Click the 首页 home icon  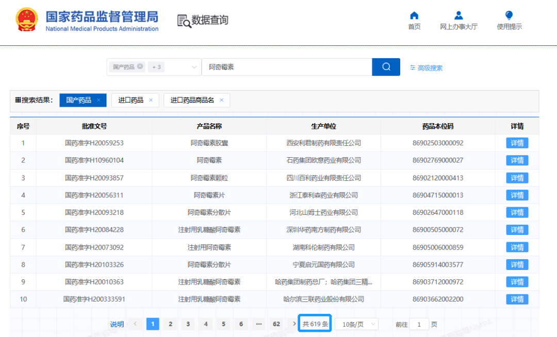click(x=414, y=16)
